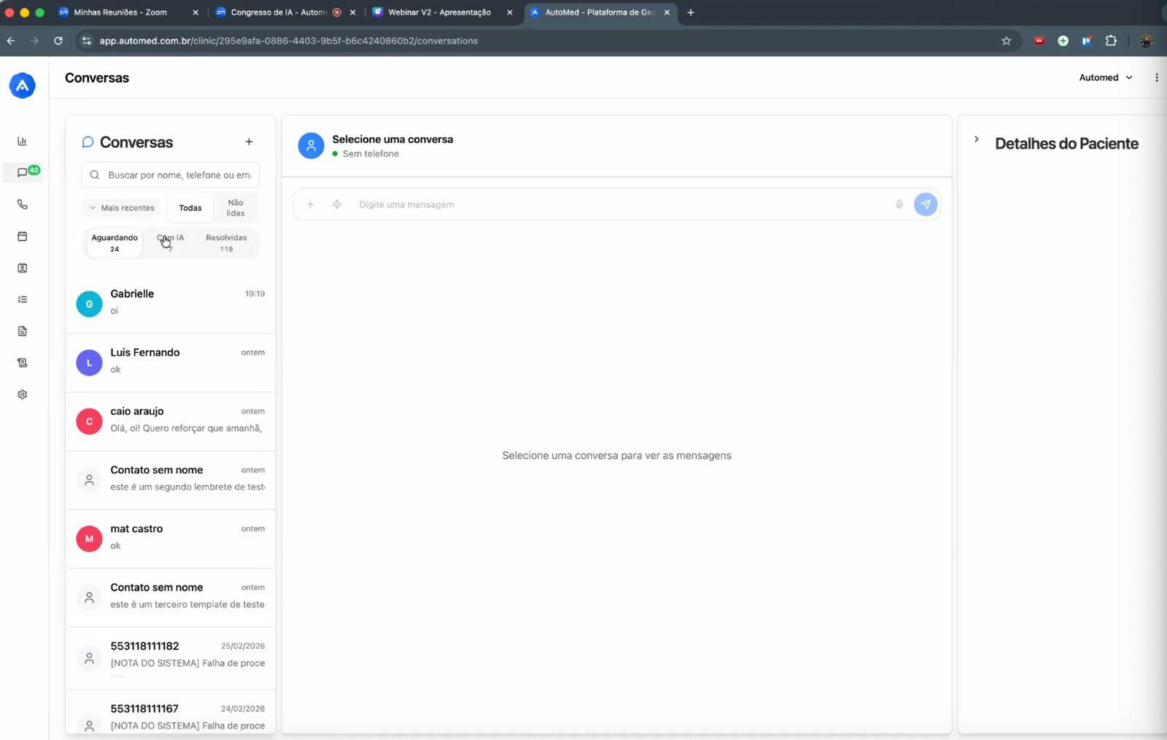
Task: Open the task list sidebar icon
Action: 22,300
